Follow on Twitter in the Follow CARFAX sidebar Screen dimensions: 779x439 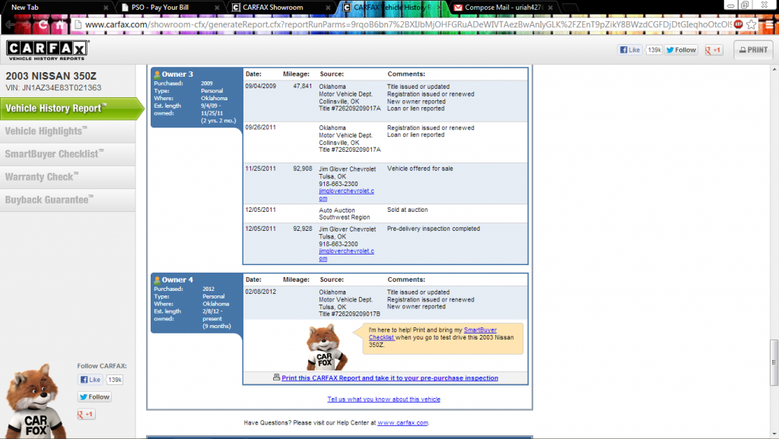tap(94, 396)
